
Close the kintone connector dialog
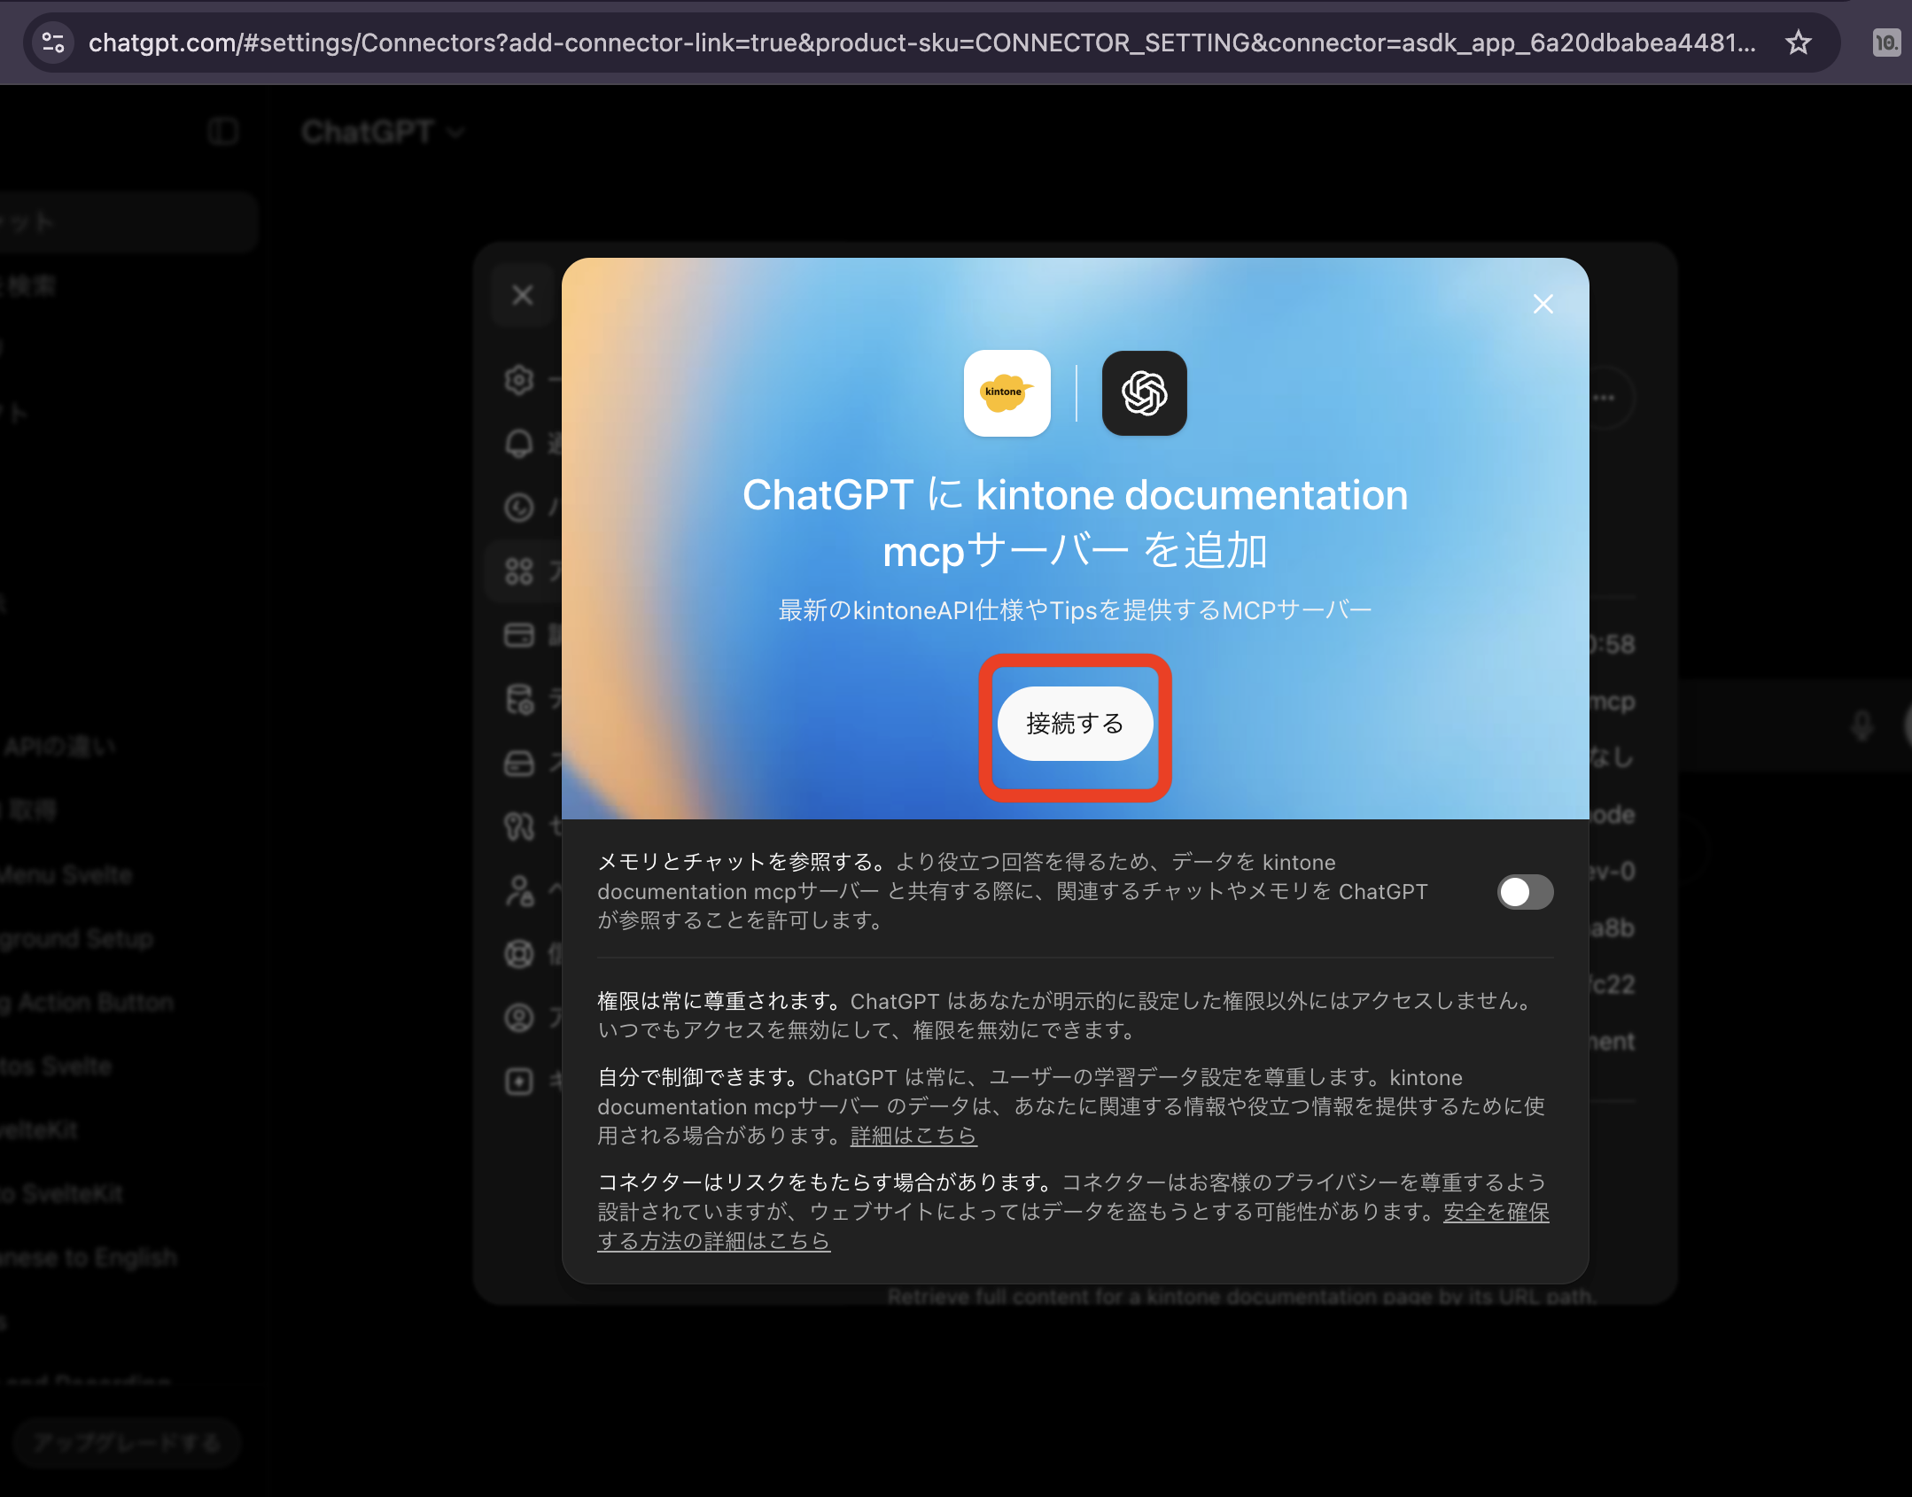click(x=1543, y=304)
